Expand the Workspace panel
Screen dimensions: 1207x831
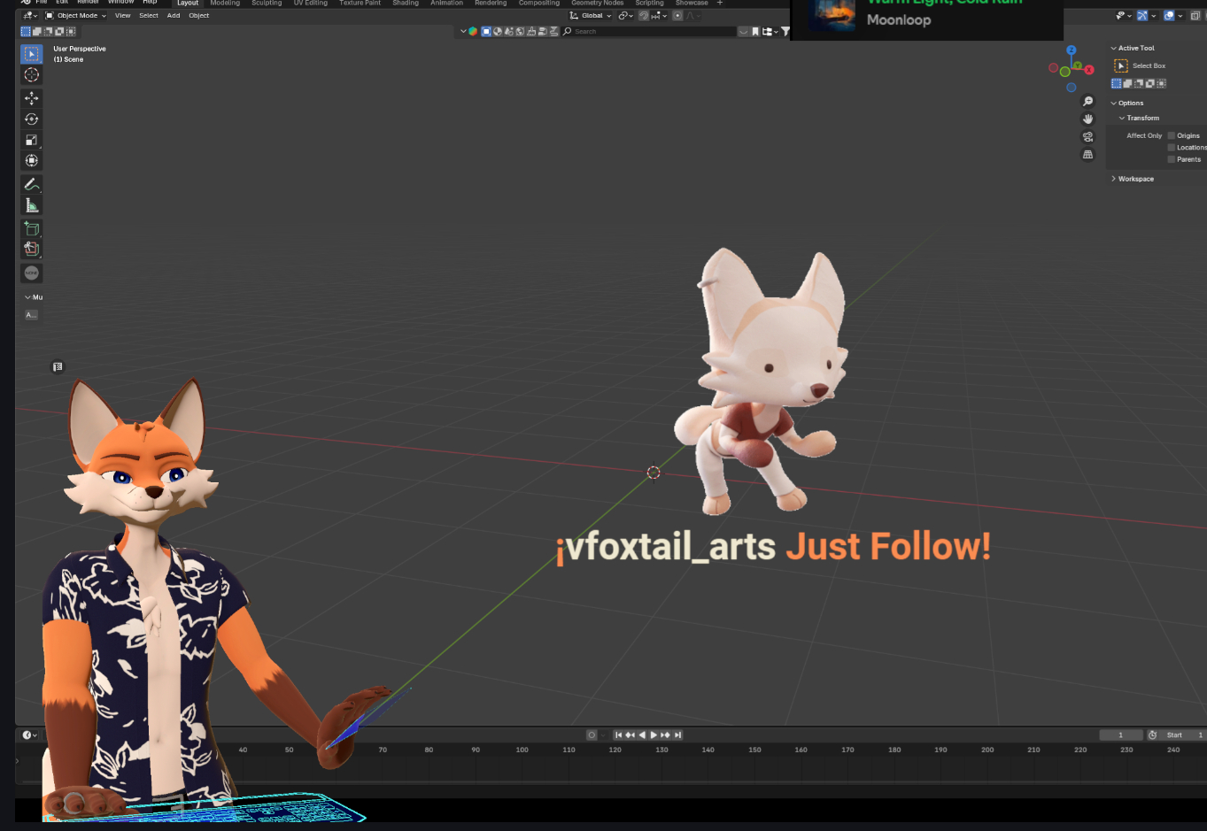pyautogui.click(x=1135, y=179)
